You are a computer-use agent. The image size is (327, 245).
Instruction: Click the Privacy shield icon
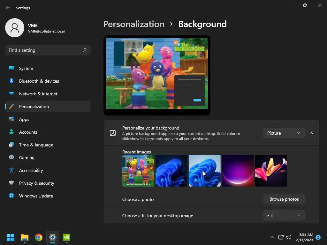coord(11,183)
